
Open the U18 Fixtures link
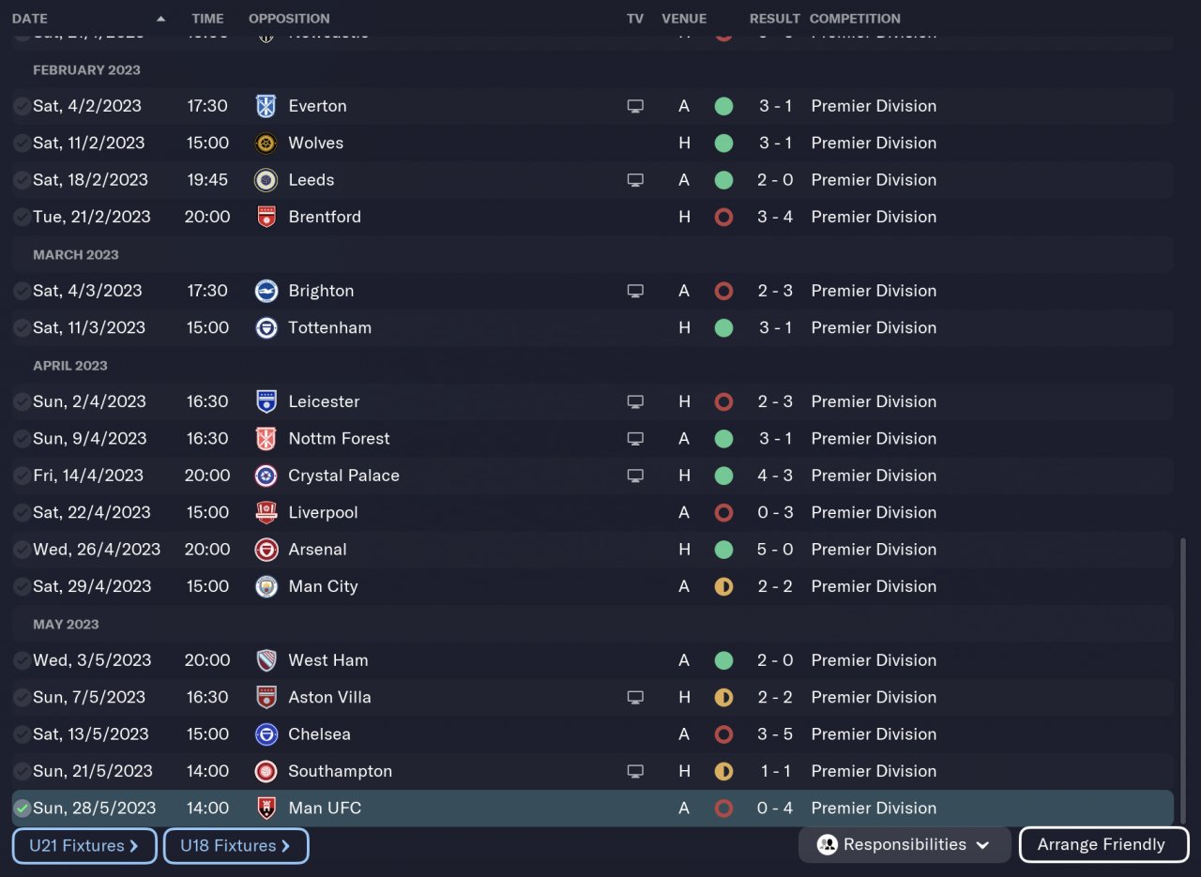236,845
